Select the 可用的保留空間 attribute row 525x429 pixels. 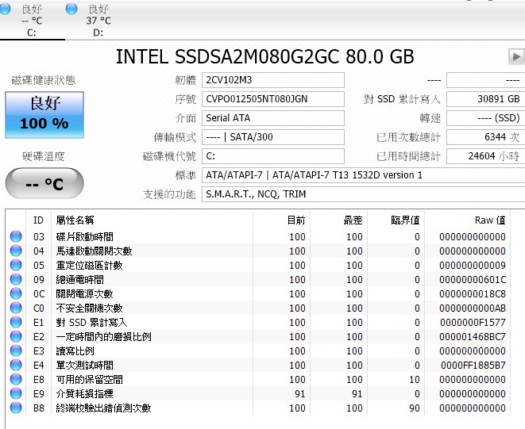258,380
